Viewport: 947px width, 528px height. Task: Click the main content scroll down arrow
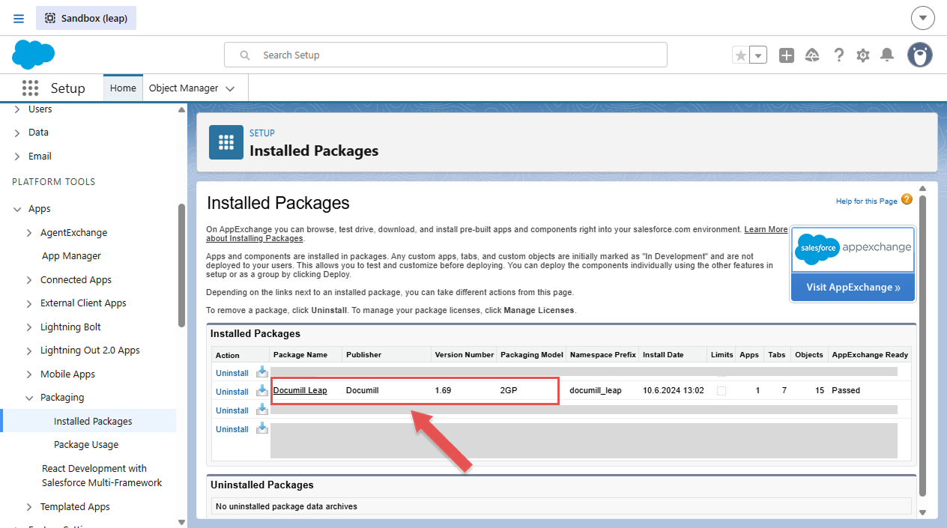pos(923,512)
